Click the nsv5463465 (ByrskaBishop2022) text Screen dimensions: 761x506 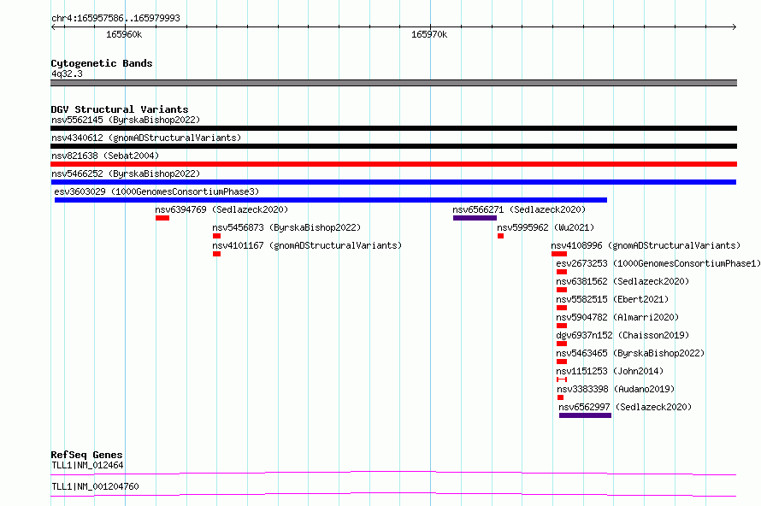(x=630, y=353)
